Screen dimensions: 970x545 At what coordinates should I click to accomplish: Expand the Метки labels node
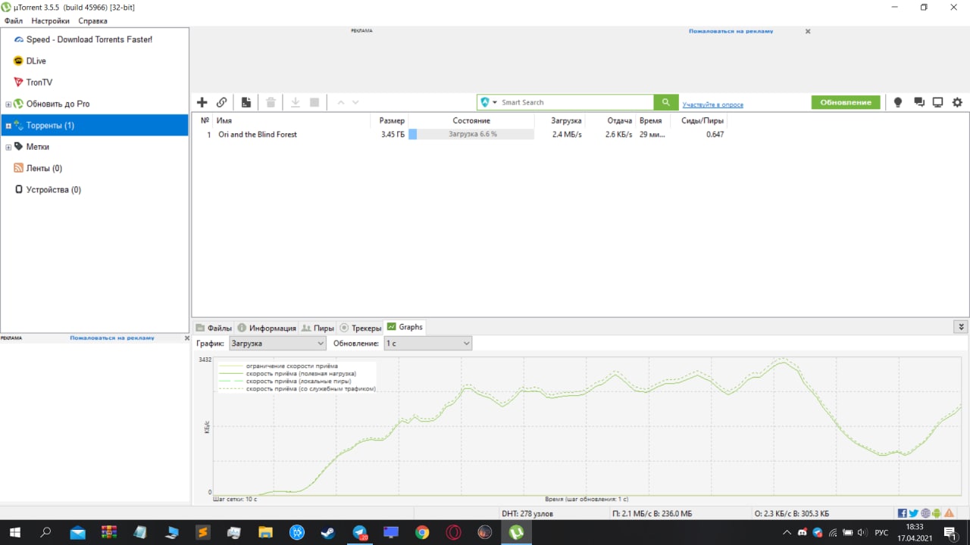[8, 147]
